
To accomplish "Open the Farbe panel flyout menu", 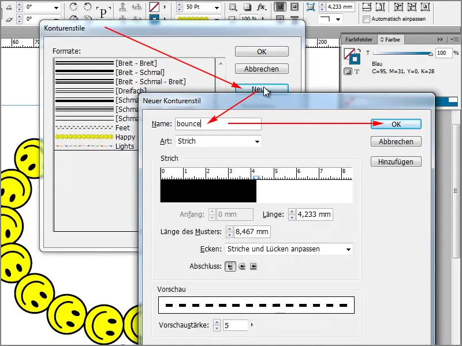I will click(454, 39).
